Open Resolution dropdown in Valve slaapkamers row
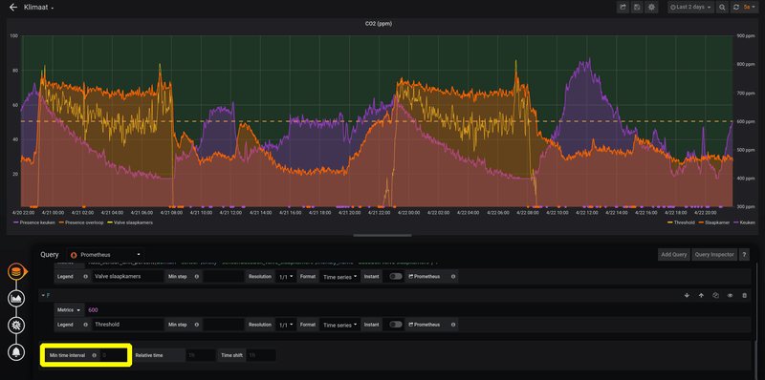The height and width of the screenshot is (380, 765). coord(285,276)
